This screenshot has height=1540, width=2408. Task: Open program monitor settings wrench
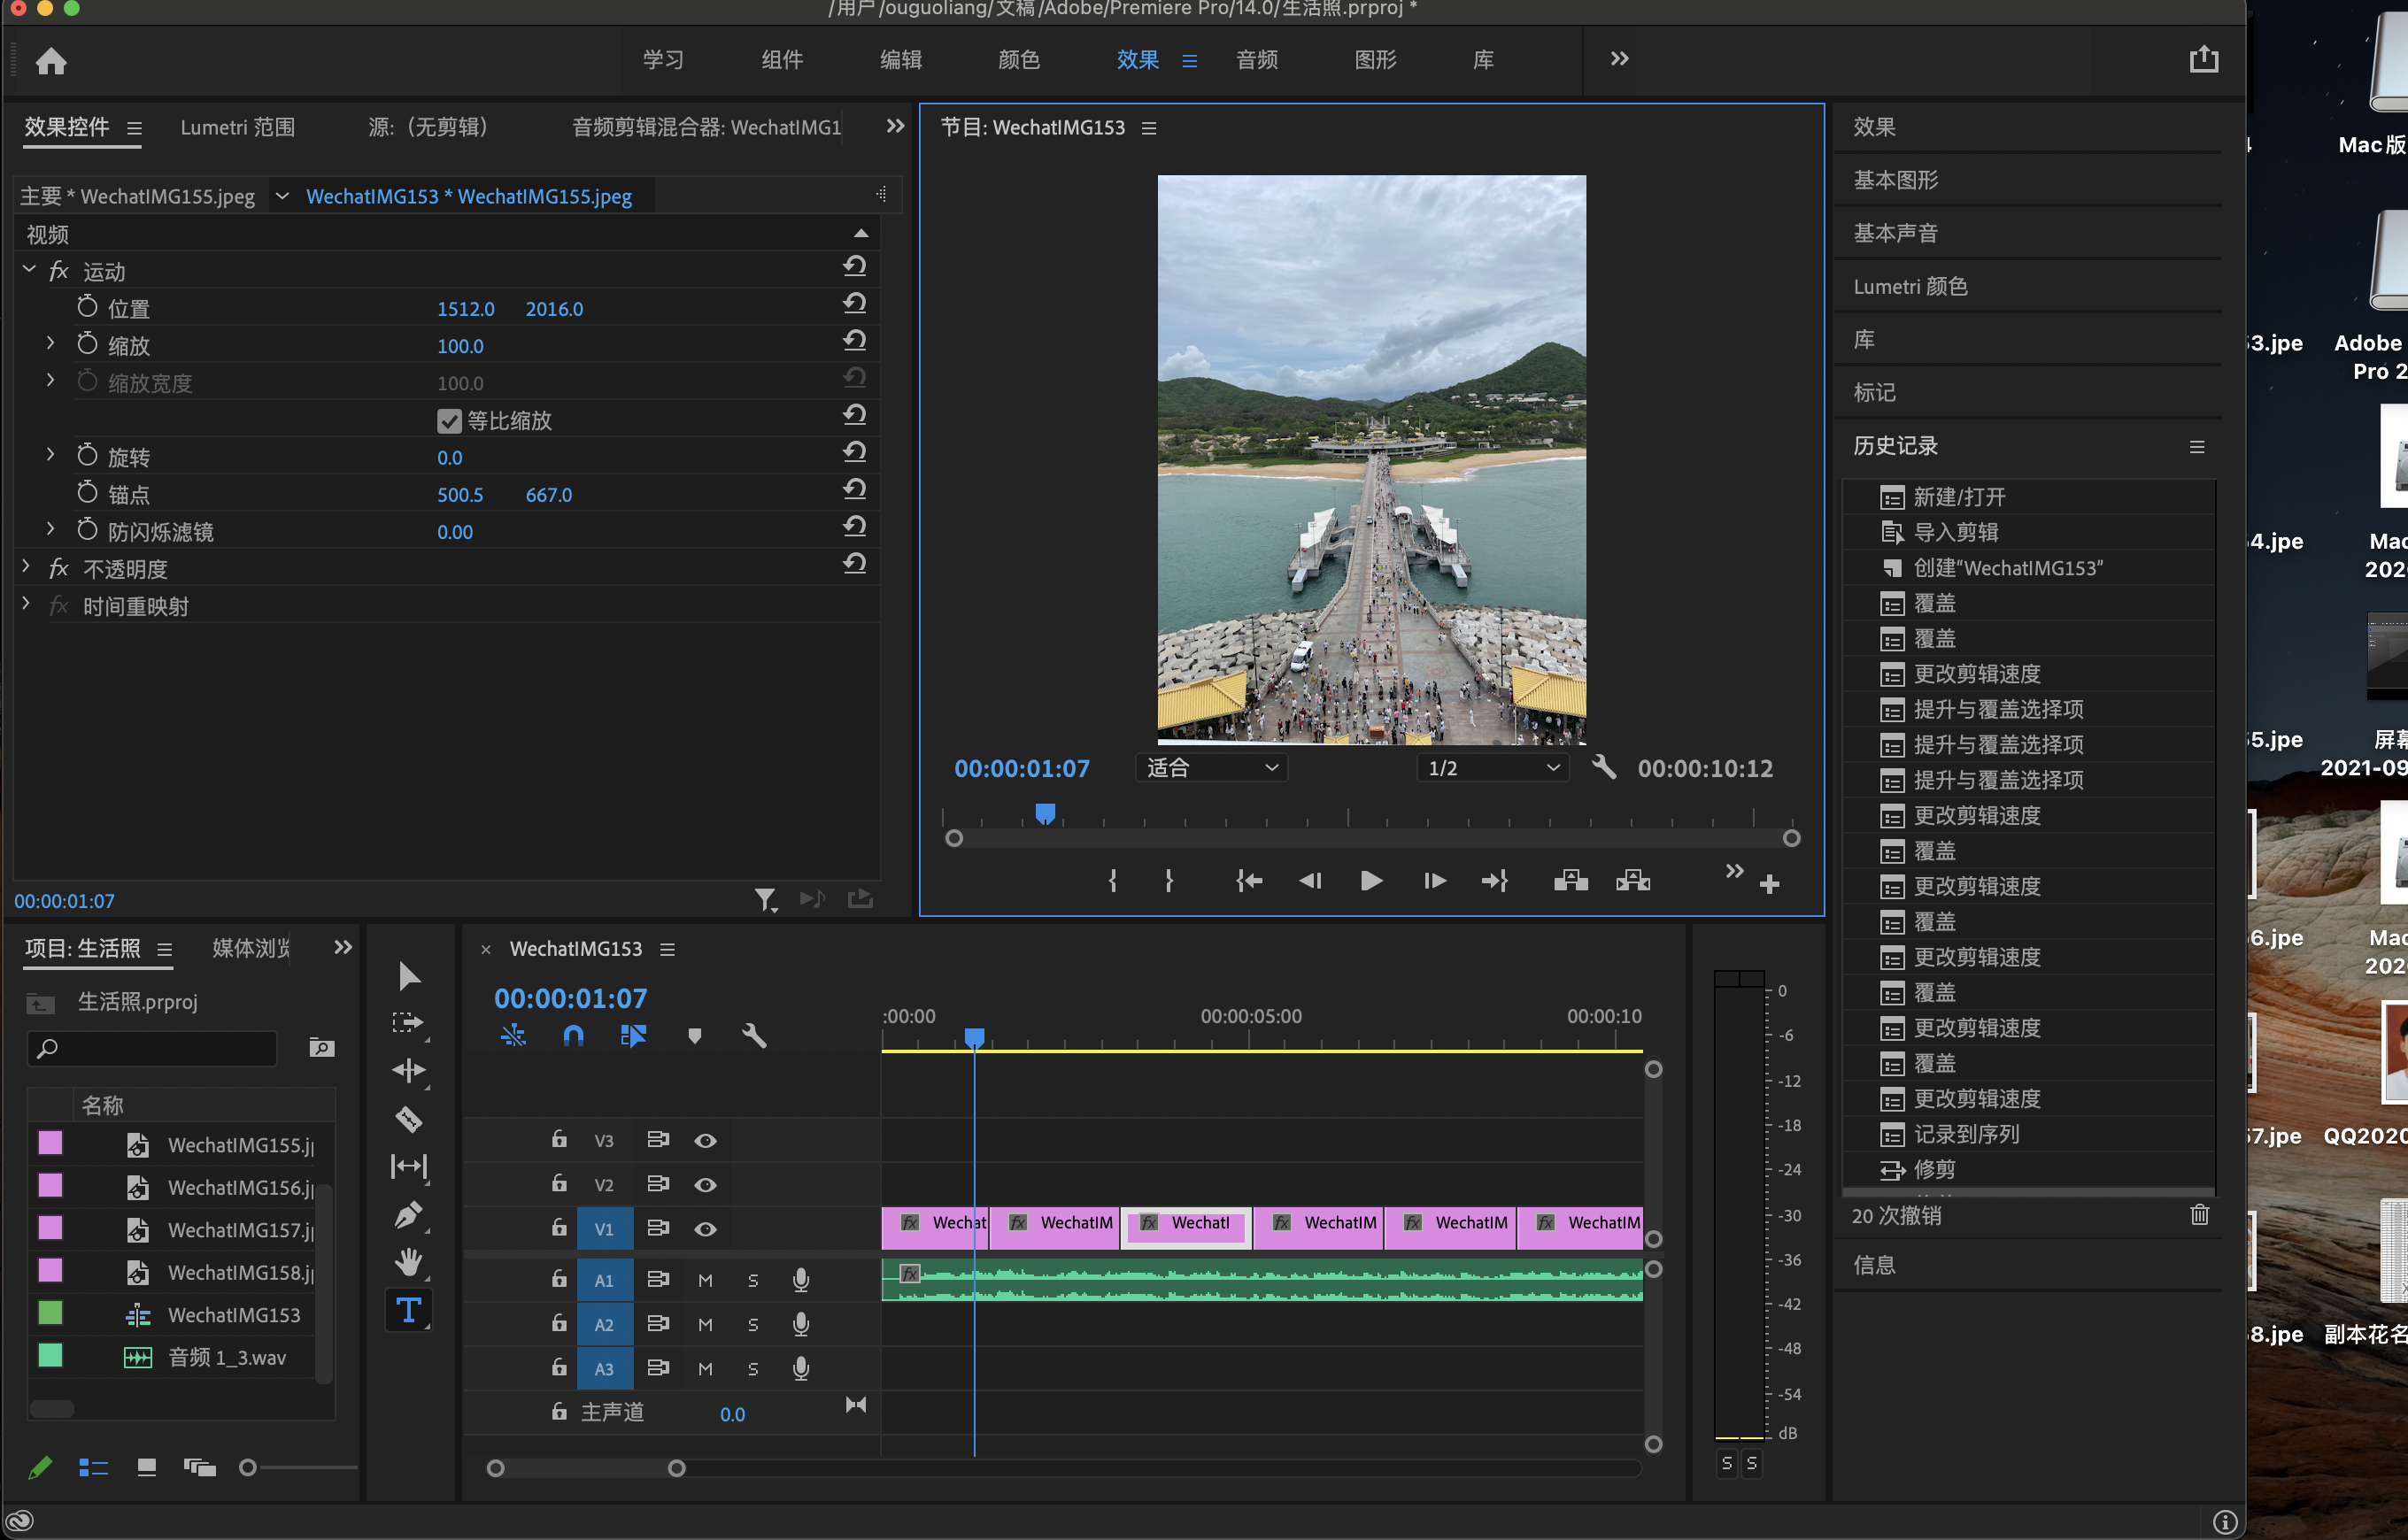pyautogui.click(x=1604, y=767)
